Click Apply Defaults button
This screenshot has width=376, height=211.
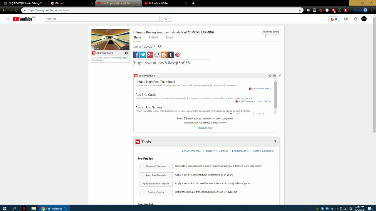(110, 53)
